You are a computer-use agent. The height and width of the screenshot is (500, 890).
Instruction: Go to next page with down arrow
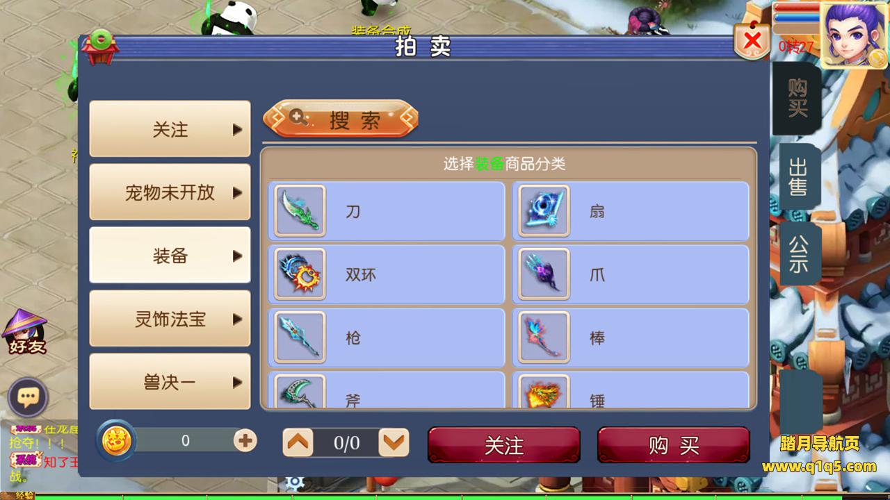coord(394,442)
